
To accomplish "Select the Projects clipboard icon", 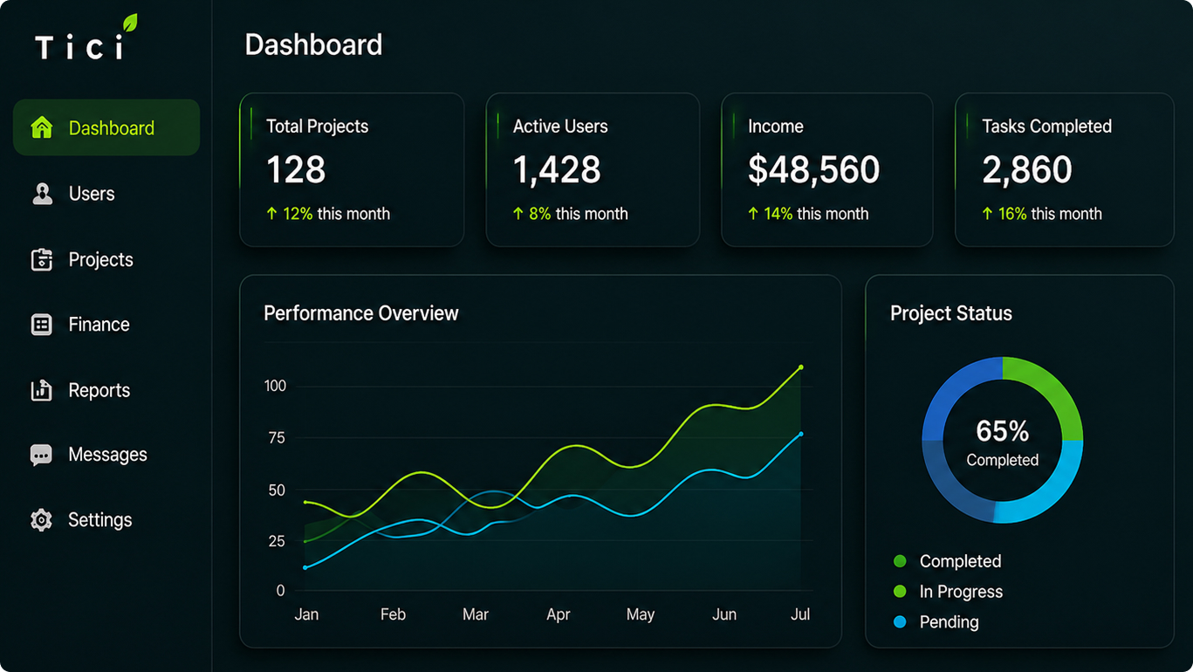I will click(x=41, y=259).
